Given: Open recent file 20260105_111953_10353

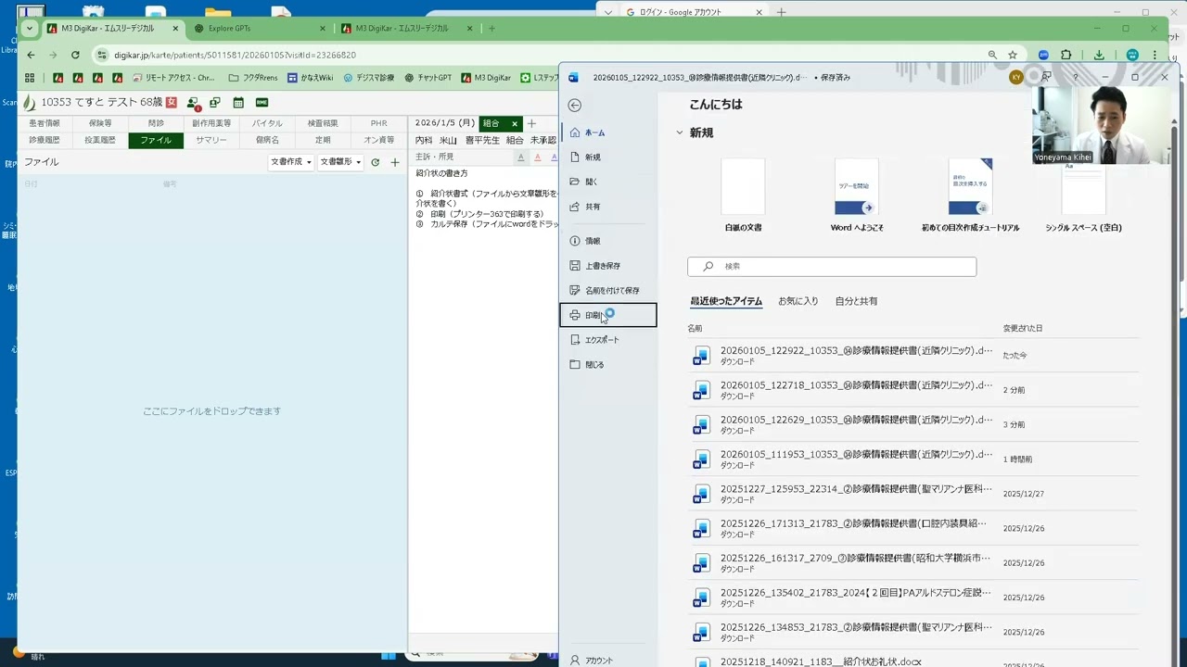Looking at the screenshot, I should pyautogui.click(x=913, y=459).
